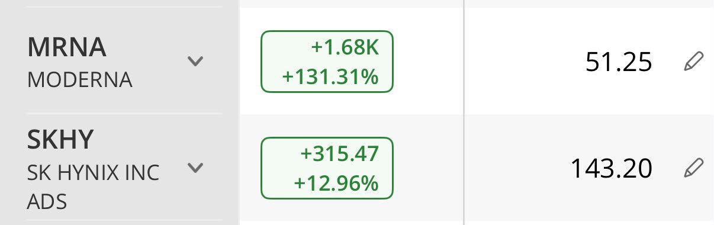Image resolution: width=714 pixels, height=225 pixels.
Task: Expand the MRNA Moderna row chevron
Action: click(195, 61)
